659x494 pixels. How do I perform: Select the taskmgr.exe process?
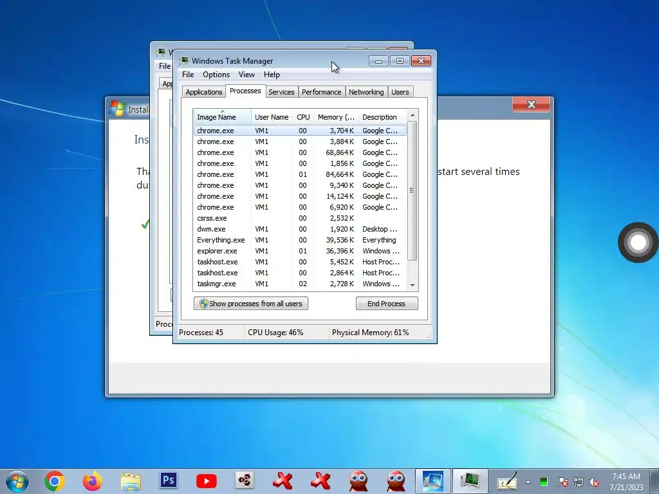(x=300, y=284)
